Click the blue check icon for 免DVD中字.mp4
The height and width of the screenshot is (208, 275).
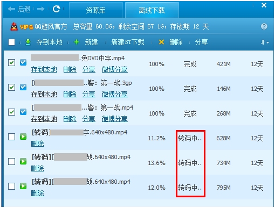(23, 62)
